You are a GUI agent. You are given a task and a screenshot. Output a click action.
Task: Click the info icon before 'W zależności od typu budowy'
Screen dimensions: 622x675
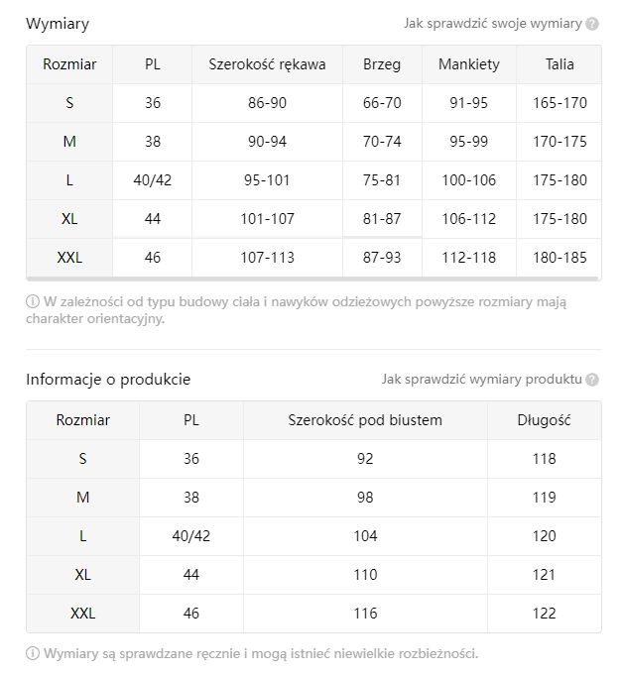pos(33,301)
